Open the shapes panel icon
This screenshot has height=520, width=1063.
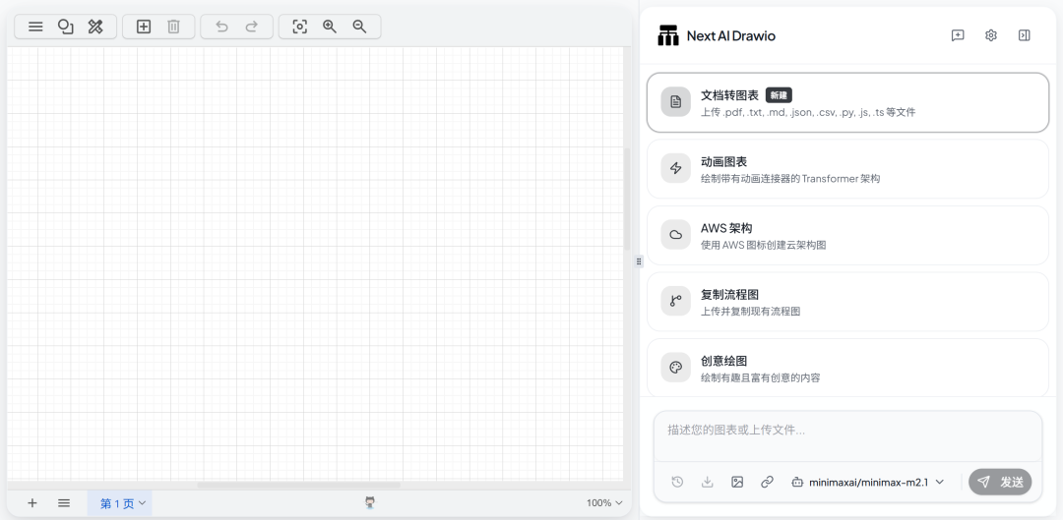66,27
